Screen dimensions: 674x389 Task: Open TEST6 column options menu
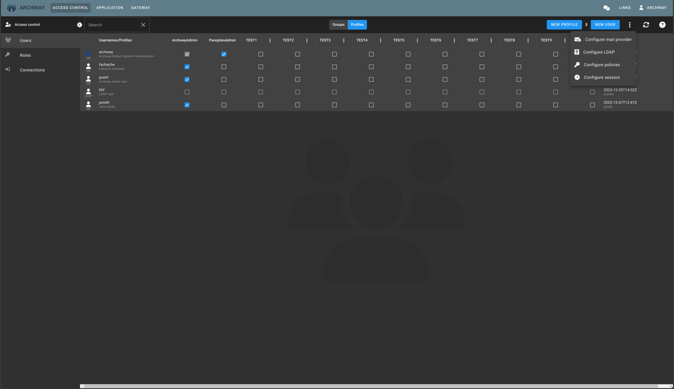(x=454, y=40)
